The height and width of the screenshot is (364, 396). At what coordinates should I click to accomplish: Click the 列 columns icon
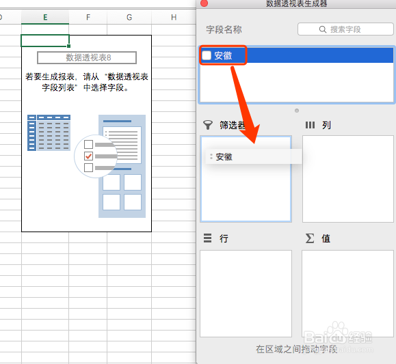point(310,125)
